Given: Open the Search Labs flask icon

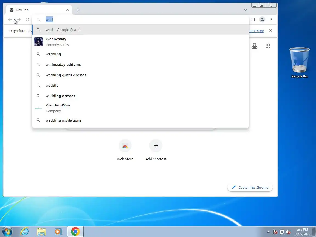Looking at the screenshot, I should pos(255,46).
